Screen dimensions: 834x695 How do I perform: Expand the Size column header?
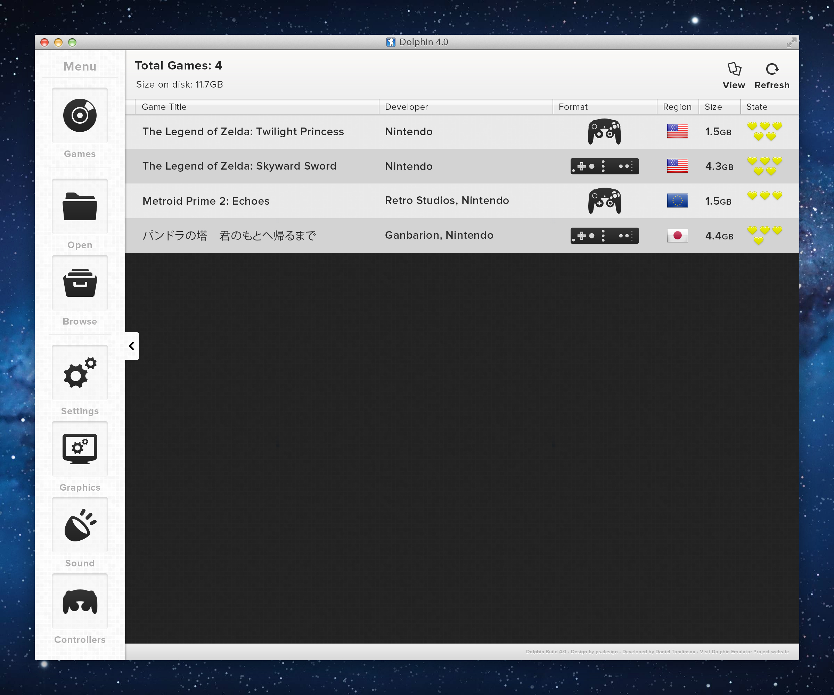716,106
